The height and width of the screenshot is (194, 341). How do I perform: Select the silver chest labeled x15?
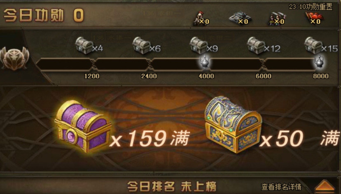[x=313, y=45]
